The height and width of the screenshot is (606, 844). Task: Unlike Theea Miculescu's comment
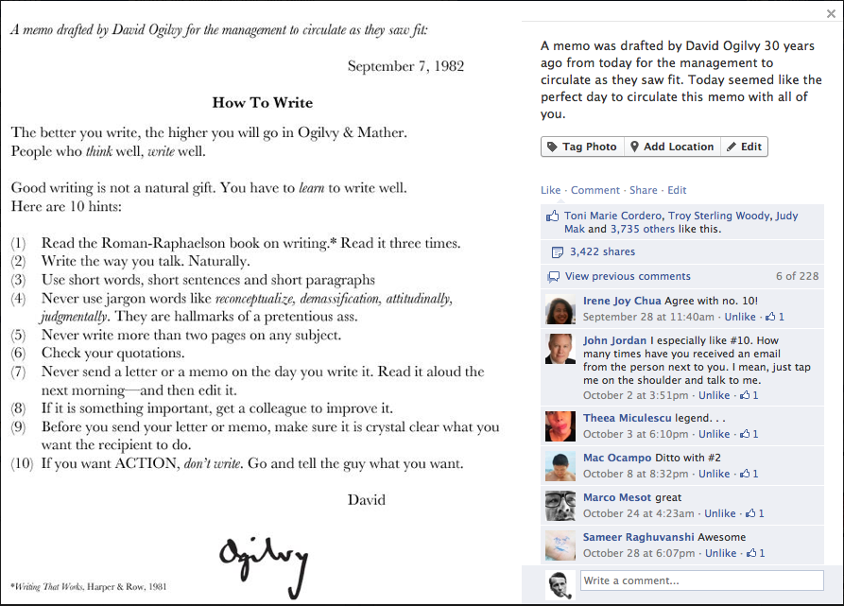[714, 434]
